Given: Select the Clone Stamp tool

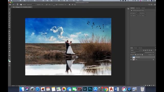Looking at the screenshot, I should 9,31.
